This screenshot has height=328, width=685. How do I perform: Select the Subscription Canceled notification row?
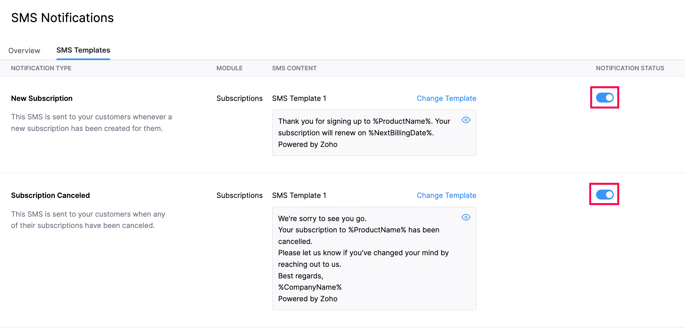[50, 195]
